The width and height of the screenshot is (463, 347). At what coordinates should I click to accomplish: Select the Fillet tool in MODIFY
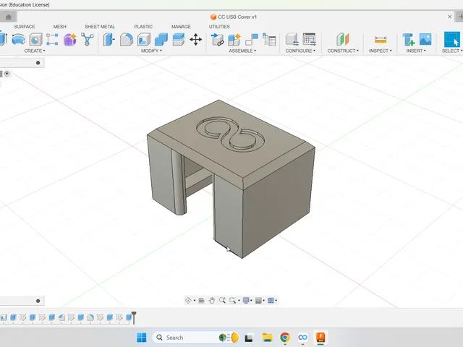tap(127, 39)
